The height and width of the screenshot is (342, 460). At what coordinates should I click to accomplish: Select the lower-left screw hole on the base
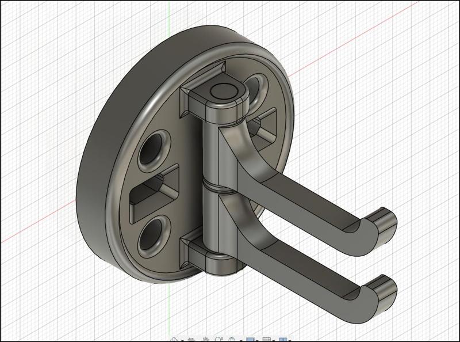coord(152,234)
